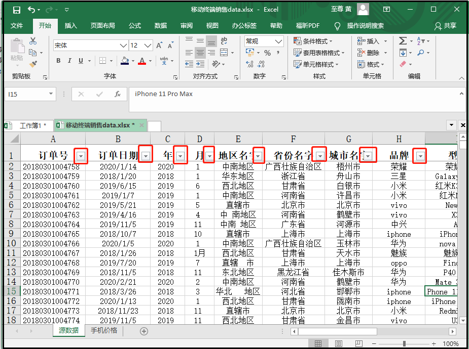Switch to the 公式 ribbon tab
Screen dimensions: 469x349
[134, 26]
